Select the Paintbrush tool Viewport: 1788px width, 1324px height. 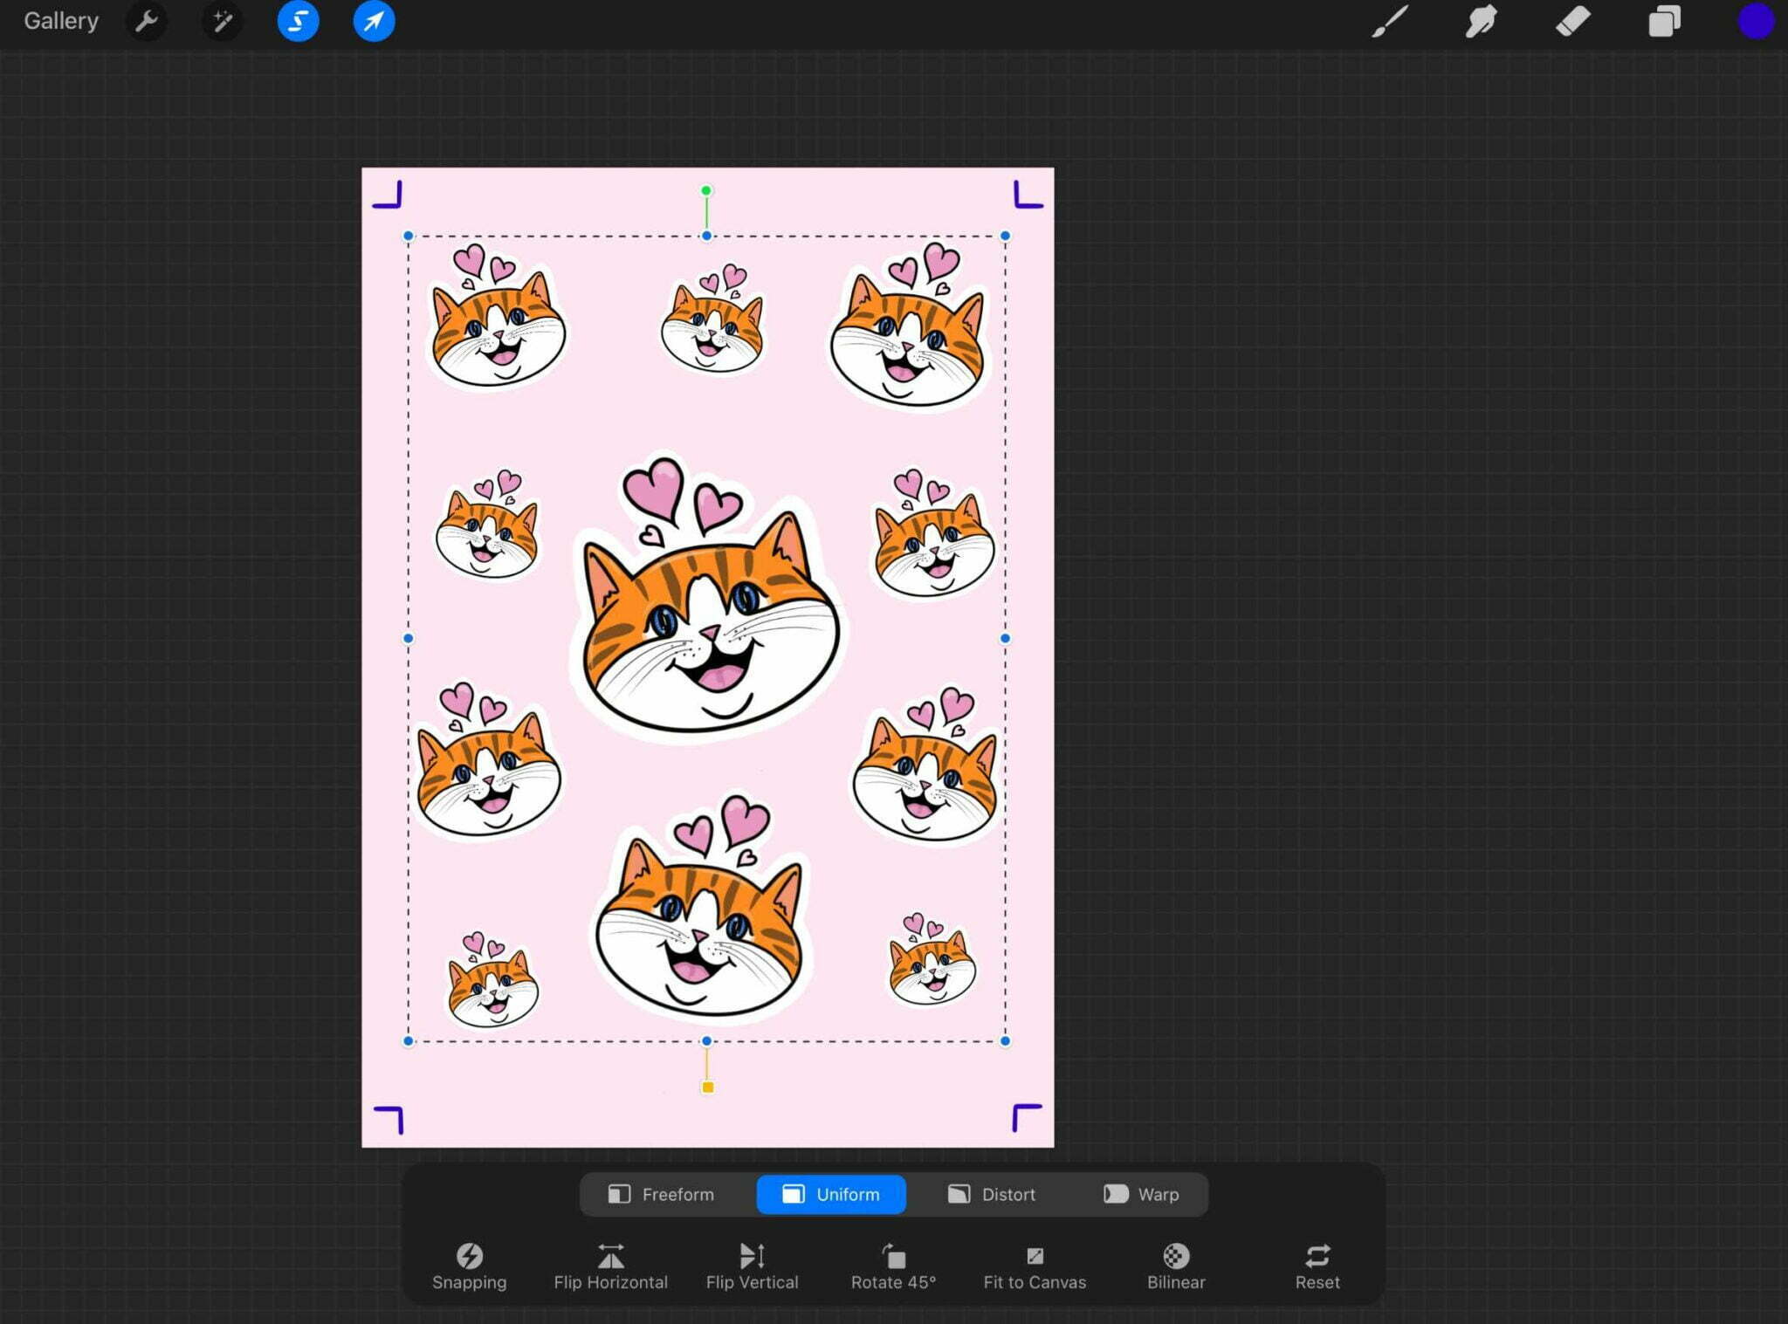(1390, 21)
